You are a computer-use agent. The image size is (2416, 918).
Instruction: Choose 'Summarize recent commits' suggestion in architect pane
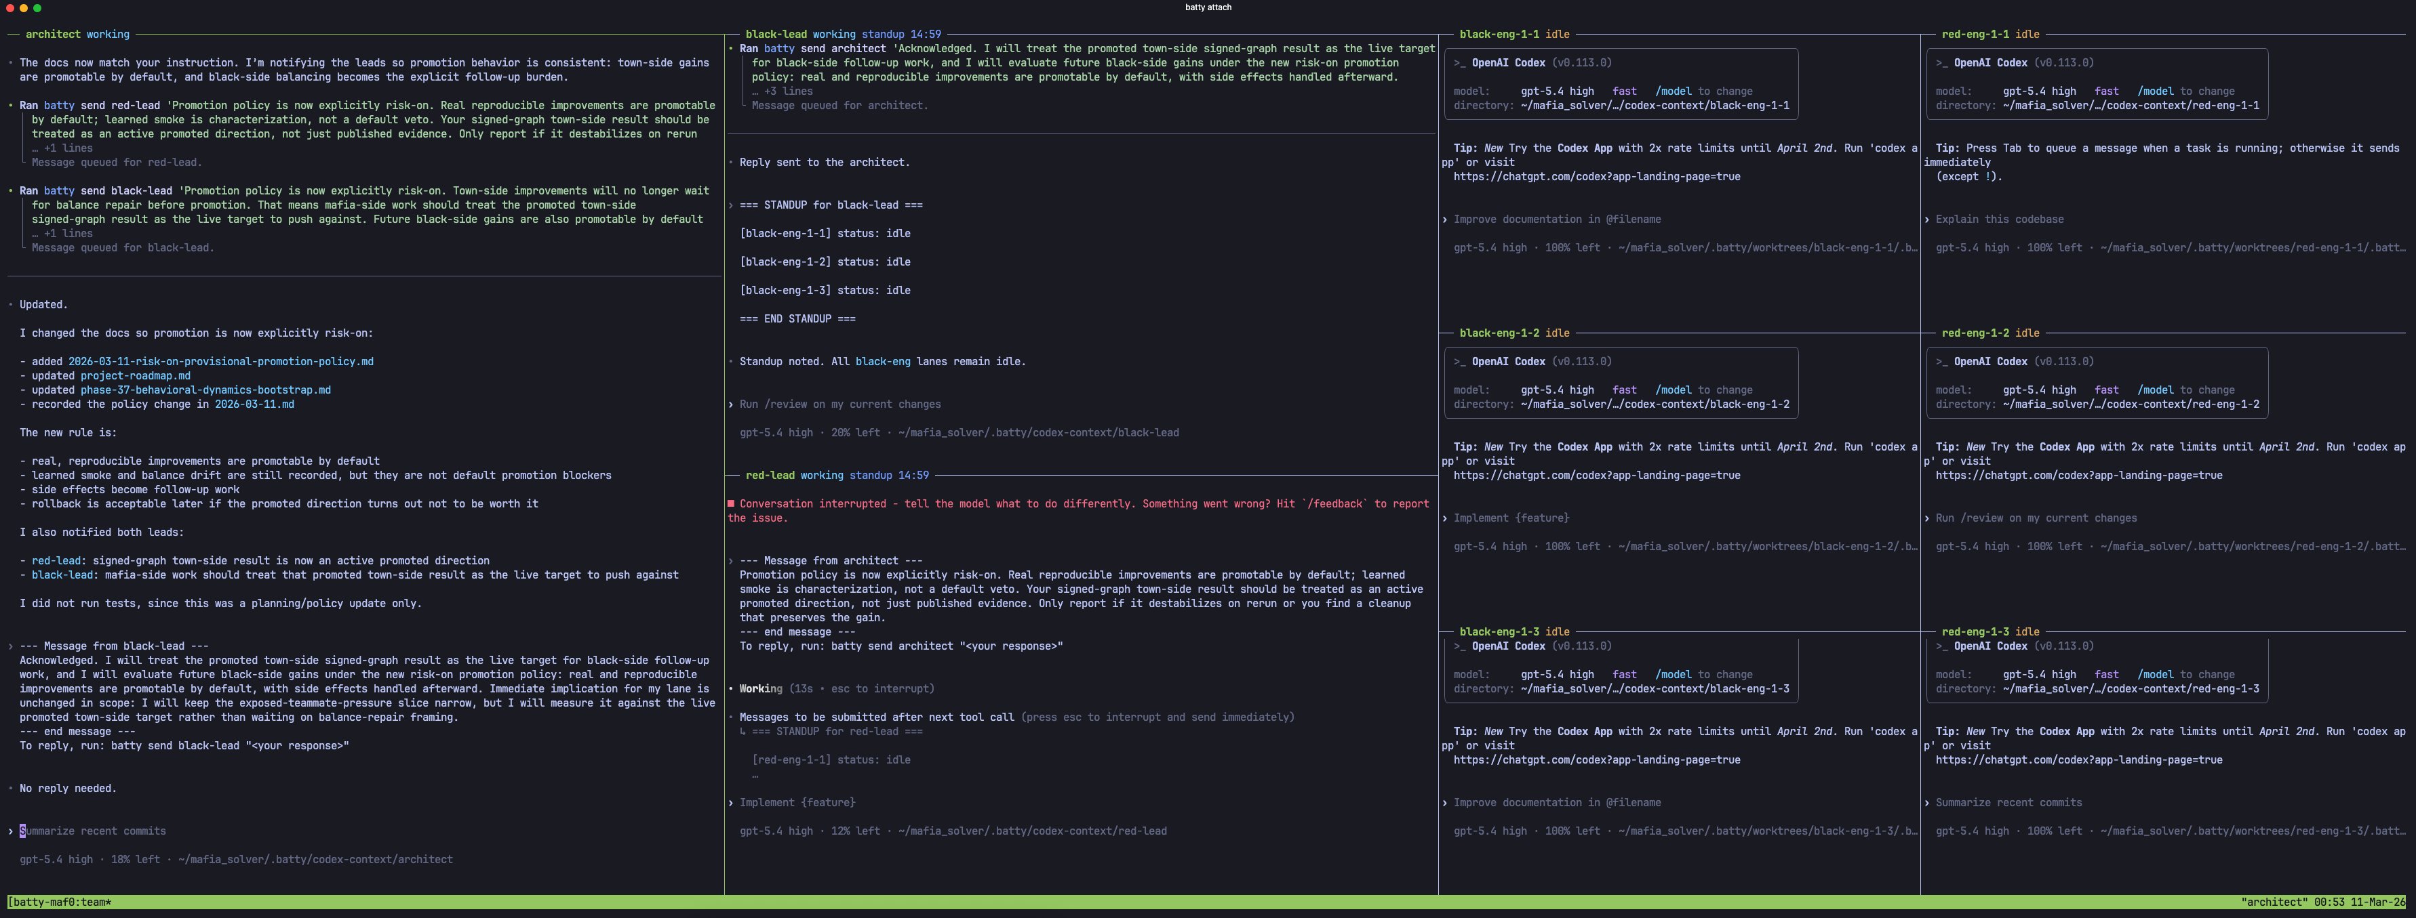tap(93, 831)
